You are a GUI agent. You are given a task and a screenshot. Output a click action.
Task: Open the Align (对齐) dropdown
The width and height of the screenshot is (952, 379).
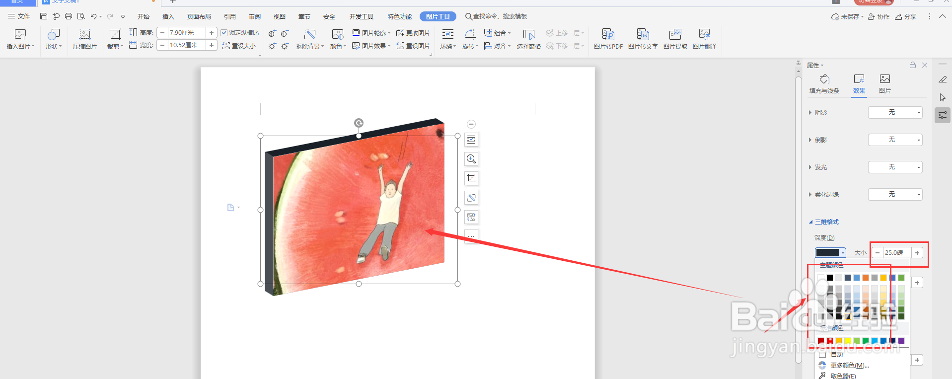(x=498, y=46)
